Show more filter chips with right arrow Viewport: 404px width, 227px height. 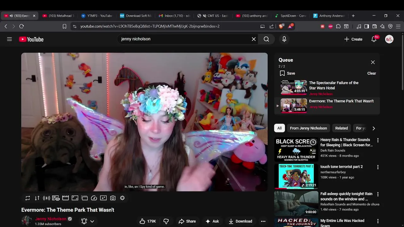click(x=374, y=128)
